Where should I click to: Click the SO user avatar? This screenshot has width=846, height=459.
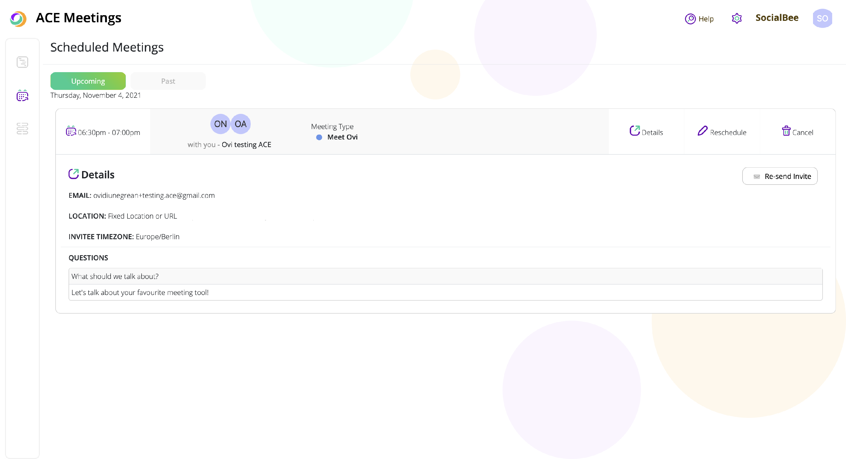822,18
